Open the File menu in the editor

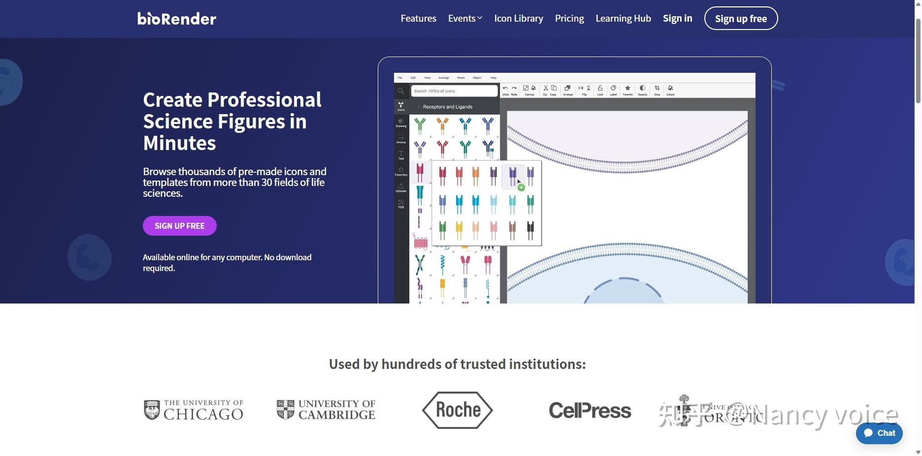(400, 78)
